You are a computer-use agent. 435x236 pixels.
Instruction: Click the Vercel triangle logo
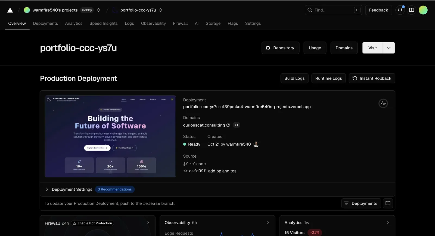[x=10, y=10]
